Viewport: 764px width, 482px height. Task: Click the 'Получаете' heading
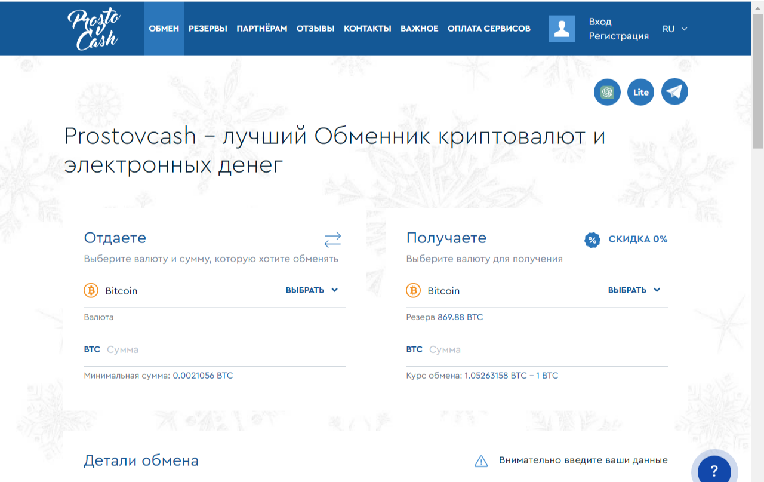click(446, 238)
